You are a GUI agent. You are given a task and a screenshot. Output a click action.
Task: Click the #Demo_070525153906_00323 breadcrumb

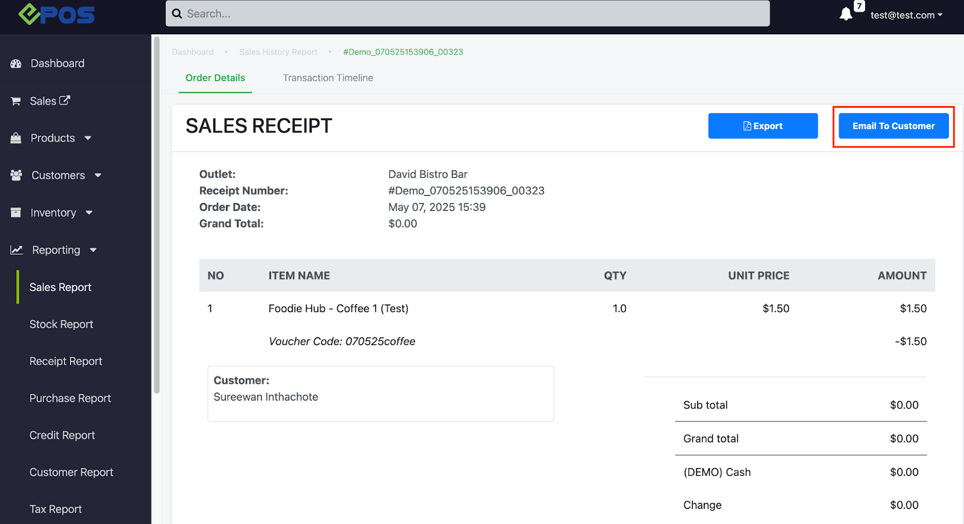pyautogui.click(x=403, y=52)
